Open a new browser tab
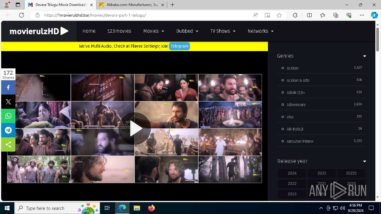Viewport: 381px width, 214px height. [x=172, y=5]
